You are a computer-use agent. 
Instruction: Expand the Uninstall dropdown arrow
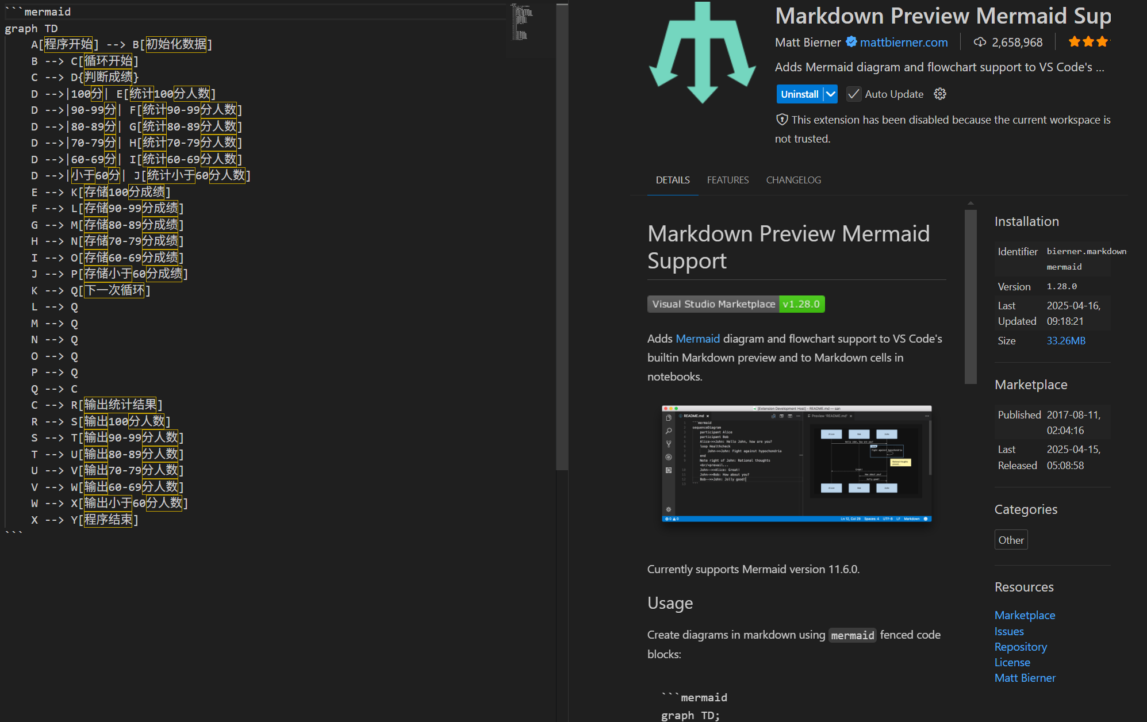831,94
